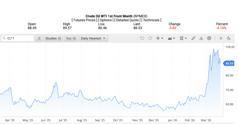Viewport: 239px width, 124px height.
Task: Toggle dark mode with the moon icon
Action: pyautogui.click(x=229, y=38)
